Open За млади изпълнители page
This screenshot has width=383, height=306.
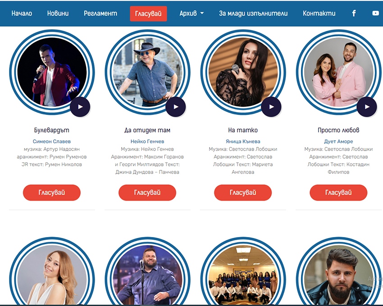(253, 13)
